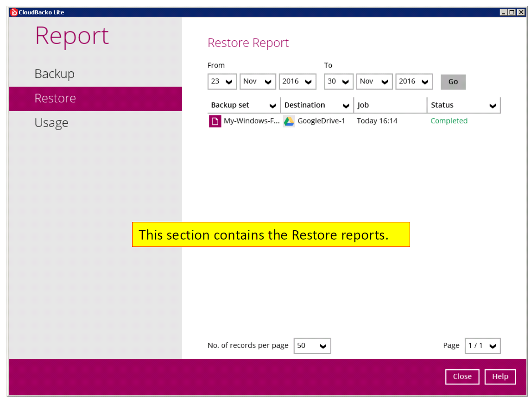Image resolution: width=531 pixels, height=398 pixels.
Task: Expand the Status column filter
Action: 493,106
